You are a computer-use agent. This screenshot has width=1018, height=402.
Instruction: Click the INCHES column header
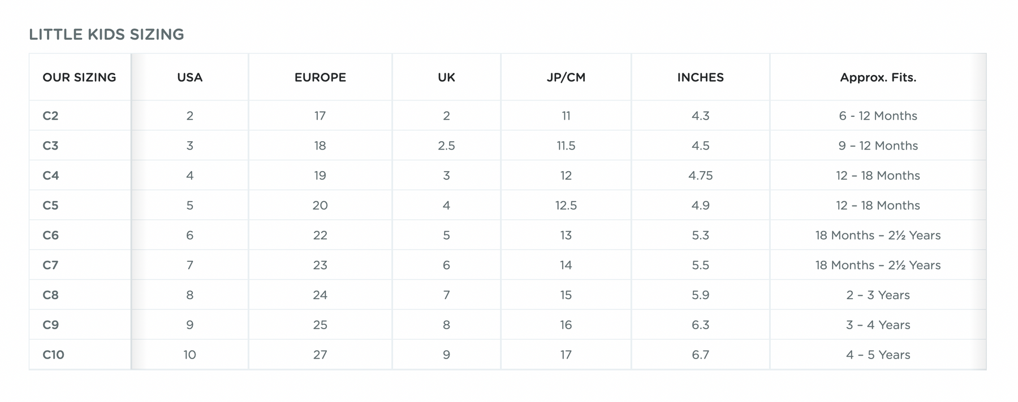click(x=700, y=77)
